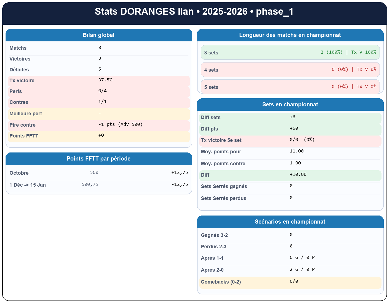The height and width of the screenshot is (303, 389).
Task: Select the 1 Déc -> 15 Jan row
Action: tap(98, 185)
